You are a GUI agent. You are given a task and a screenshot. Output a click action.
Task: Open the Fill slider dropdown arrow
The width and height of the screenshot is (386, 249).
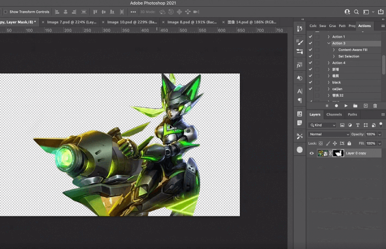(379, 143)
